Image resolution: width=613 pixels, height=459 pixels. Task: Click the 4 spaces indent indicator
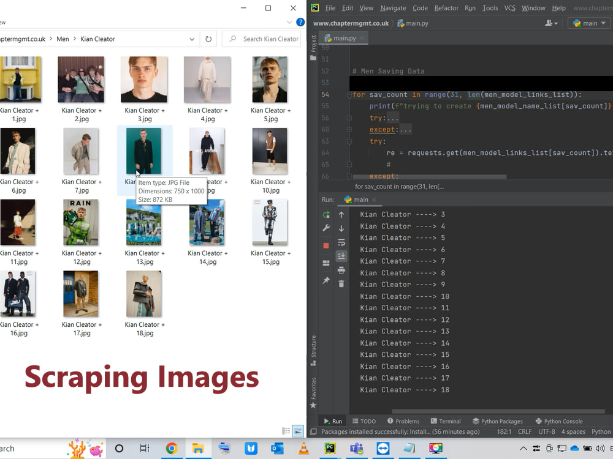(573, 431)
